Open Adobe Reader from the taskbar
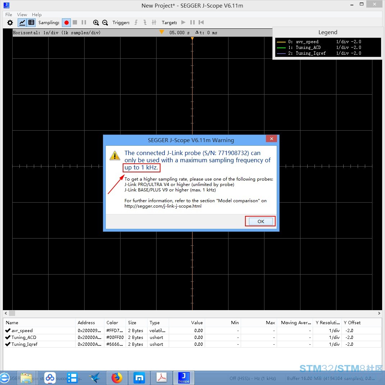The width and height of the screenshot is (385, 385). [162, 378]
